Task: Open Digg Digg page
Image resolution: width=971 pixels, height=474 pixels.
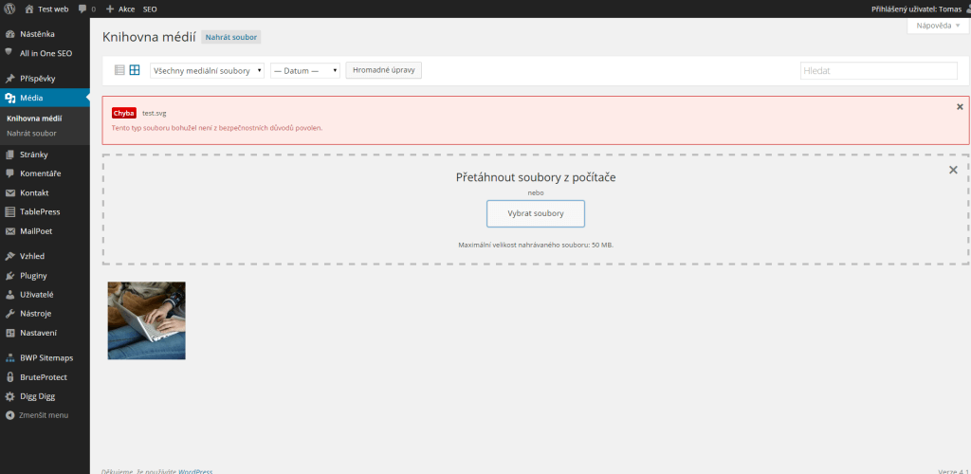Action: pyautogui.click(x=38, y=396)
